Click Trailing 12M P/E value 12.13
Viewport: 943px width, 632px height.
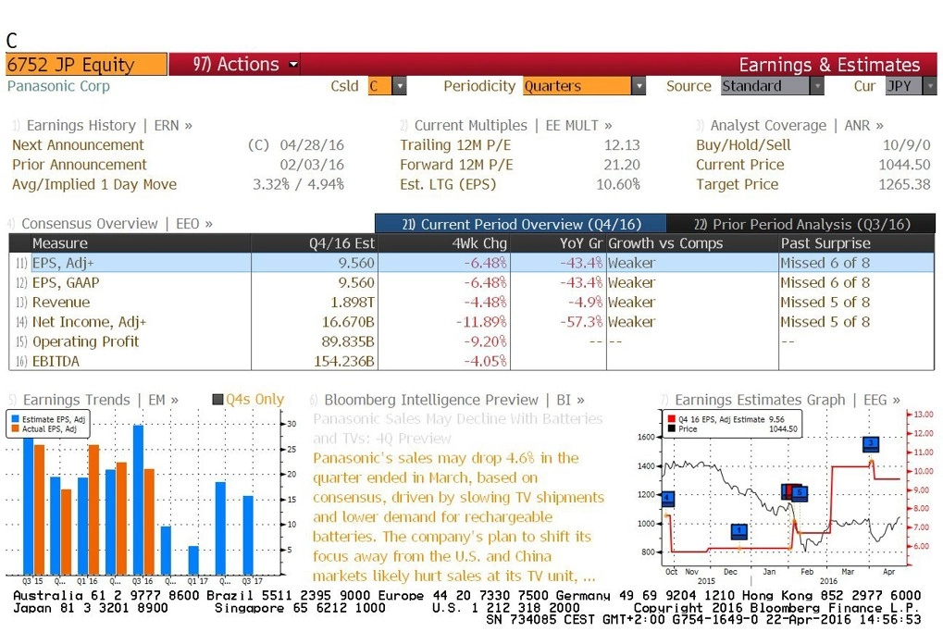click(622, 145)
